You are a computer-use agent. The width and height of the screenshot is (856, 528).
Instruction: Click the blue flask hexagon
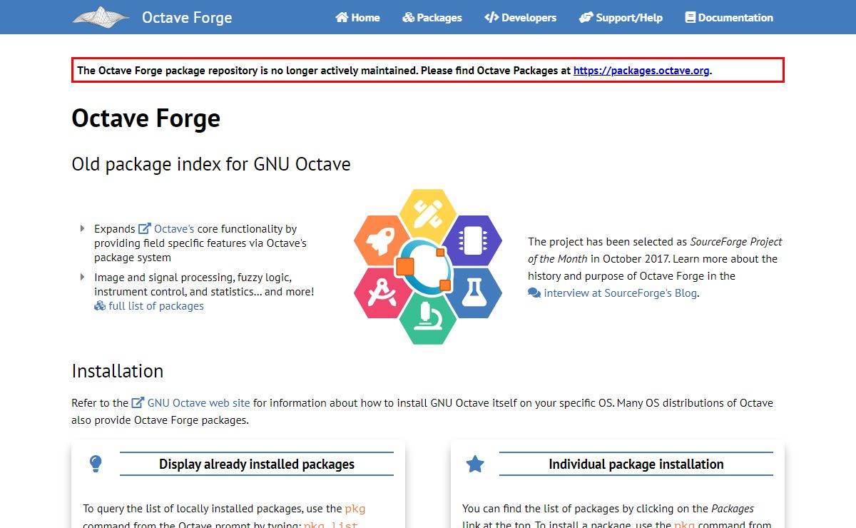pyautogui.click(x=475, y=293)
